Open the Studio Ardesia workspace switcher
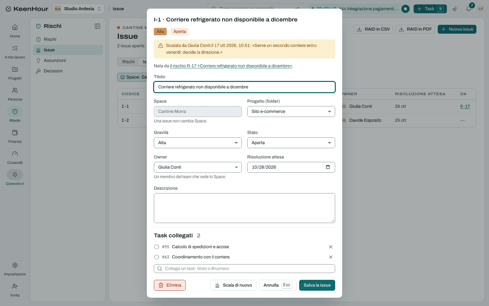This screenshot has height=306, width=489. click(78, 9)
